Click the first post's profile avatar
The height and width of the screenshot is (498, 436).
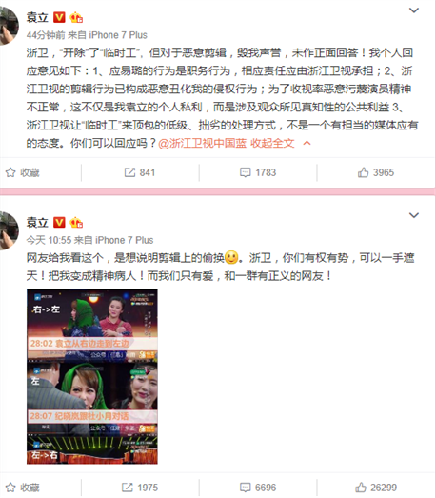[9, 26]
